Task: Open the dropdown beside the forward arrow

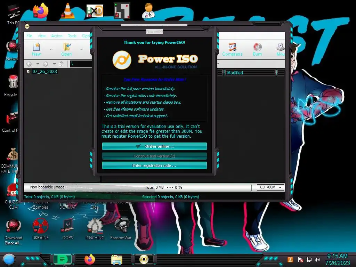Action: pos(54,64)
